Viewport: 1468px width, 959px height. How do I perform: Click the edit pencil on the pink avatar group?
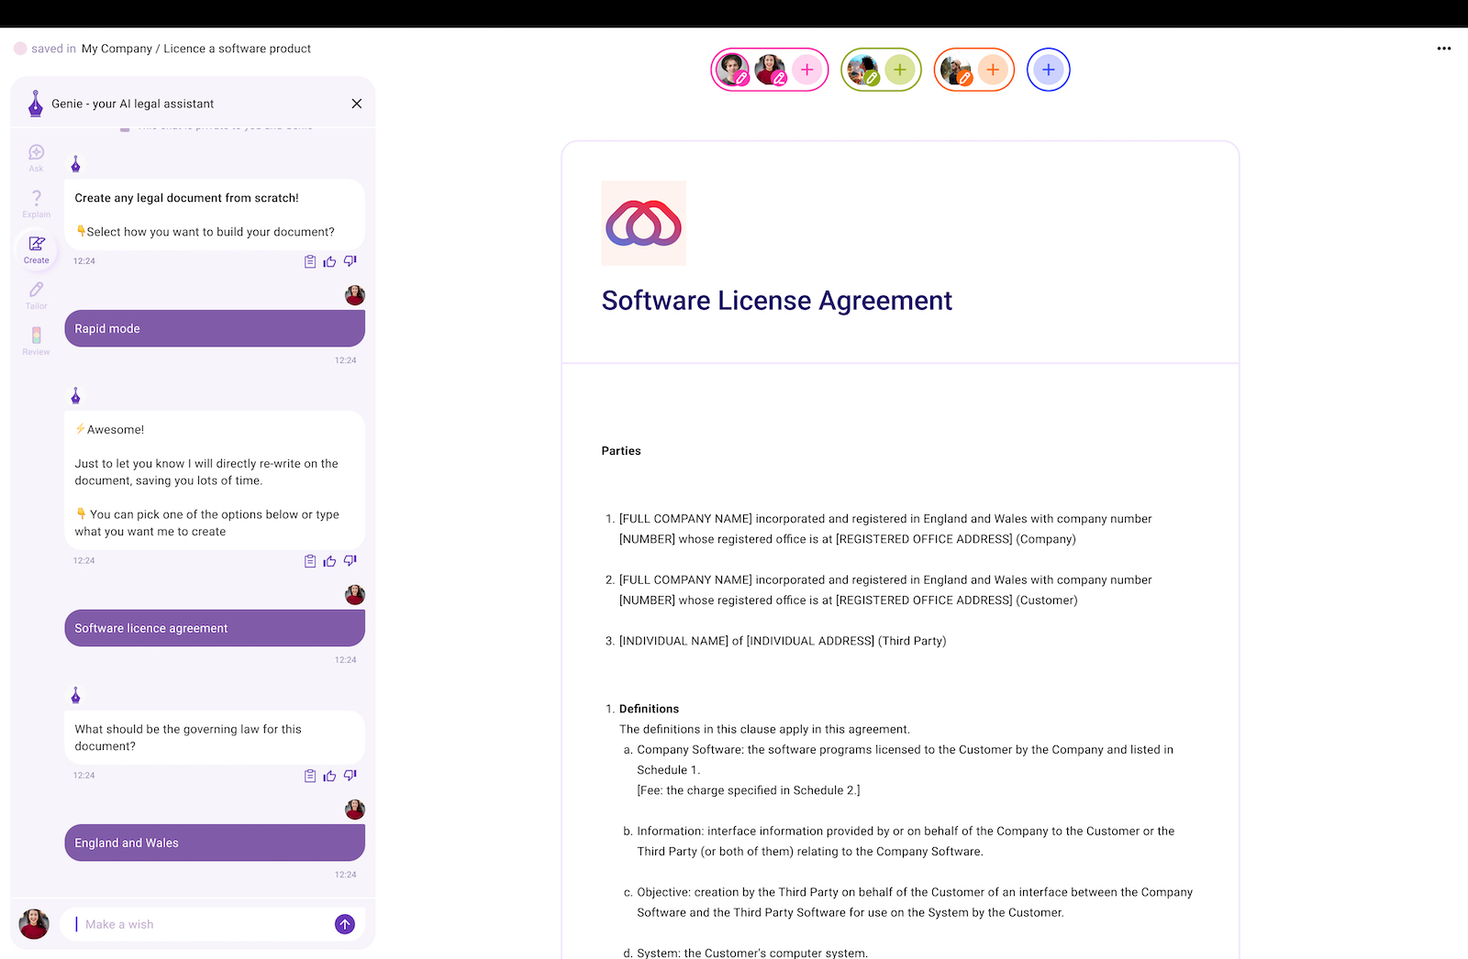pyautogui.click(x=741, y=79)
